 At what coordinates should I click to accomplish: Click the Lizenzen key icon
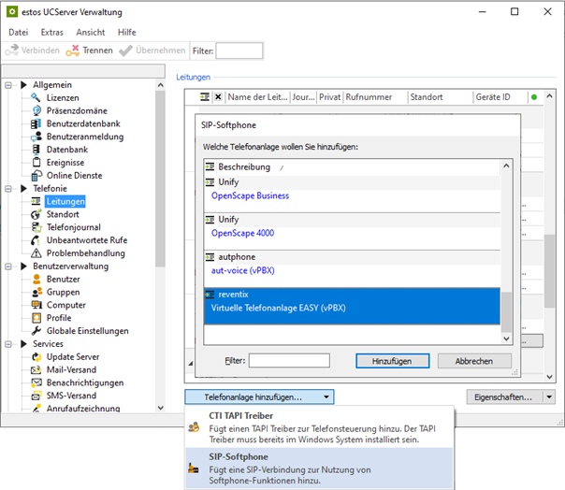pyautogui.click(x=37, y=97)
